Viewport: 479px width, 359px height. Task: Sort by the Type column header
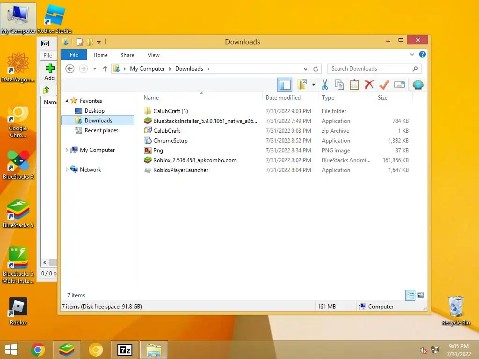coord(347,98)
